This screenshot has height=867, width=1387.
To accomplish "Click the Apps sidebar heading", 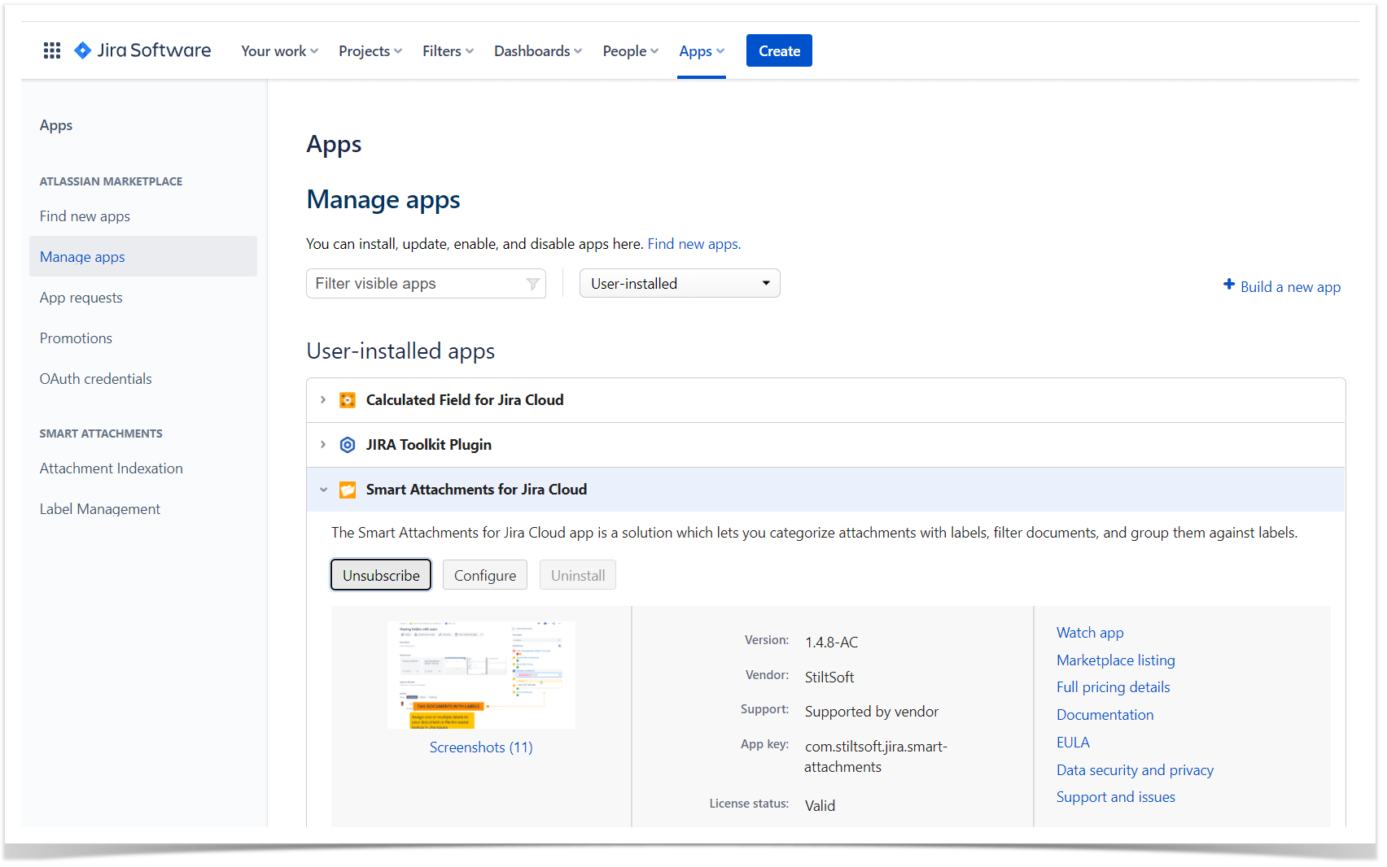I will pyautogui.click(x=56, y=125).
